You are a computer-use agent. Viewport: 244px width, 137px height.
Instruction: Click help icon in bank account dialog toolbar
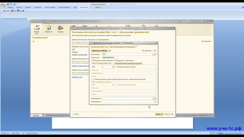point(155,51)
